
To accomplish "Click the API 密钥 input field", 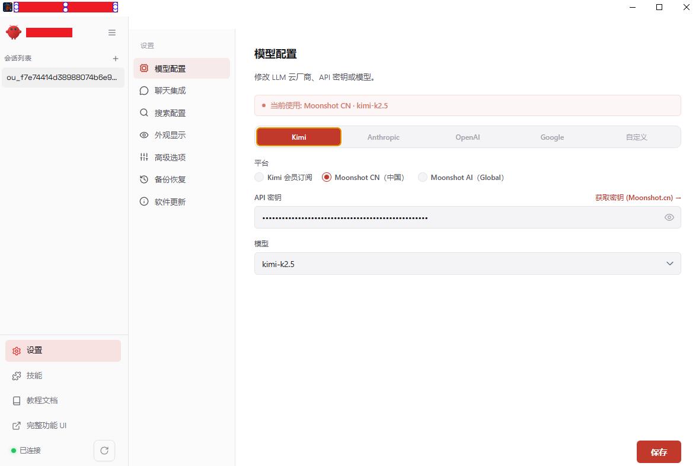I will 457,217.
